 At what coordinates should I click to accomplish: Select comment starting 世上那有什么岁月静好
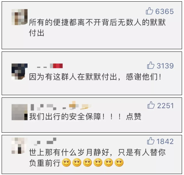tap(97, 157)
